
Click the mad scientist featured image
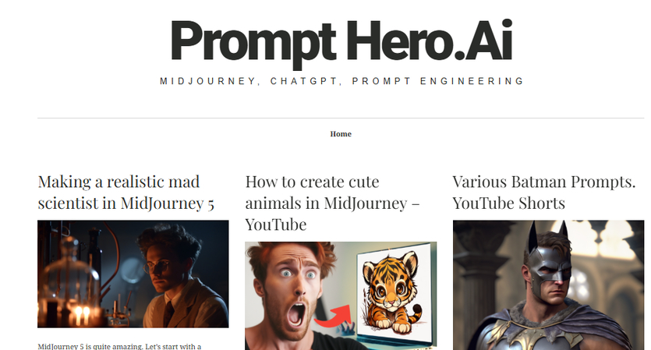pos(133,274)
